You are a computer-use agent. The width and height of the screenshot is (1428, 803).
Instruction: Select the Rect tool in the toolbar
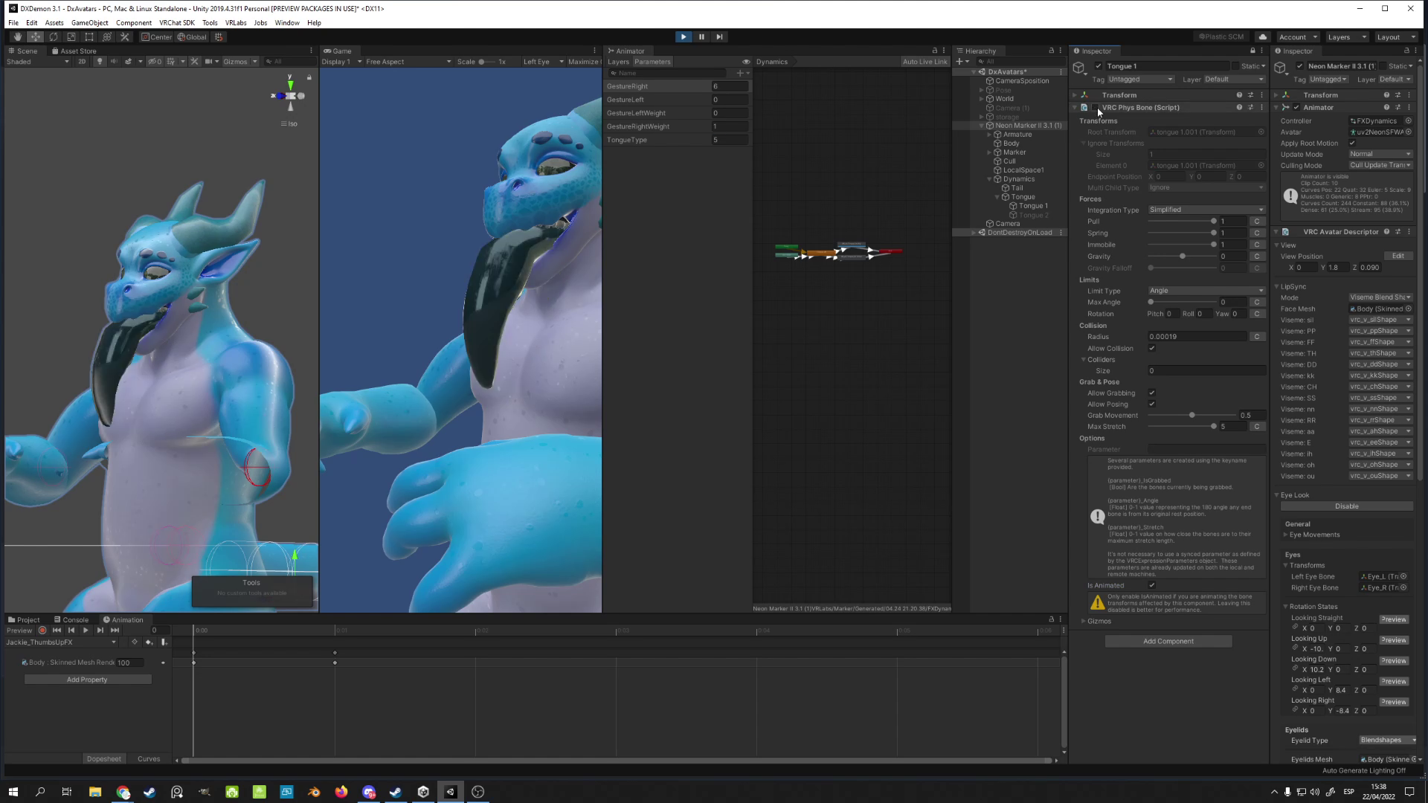[89, 36]
